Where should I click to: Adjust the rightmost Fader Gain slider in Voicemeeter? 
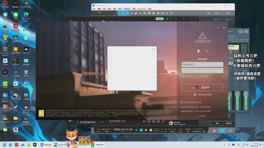[x=246, y=94]
